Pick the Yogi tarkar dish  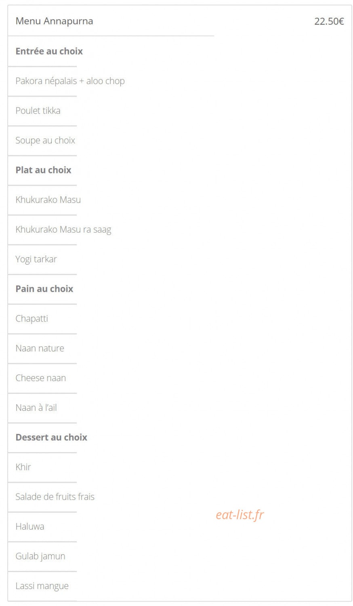[x=36, y=259]
